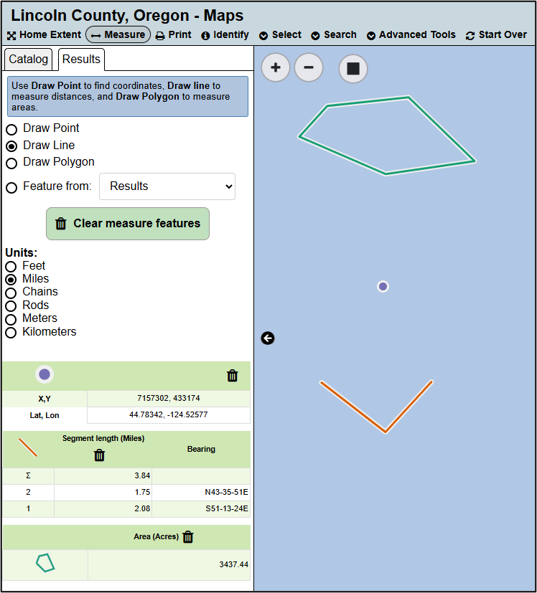Set units to Chains
This screenshot has width=537, height=593.
(x=11, y=293)
